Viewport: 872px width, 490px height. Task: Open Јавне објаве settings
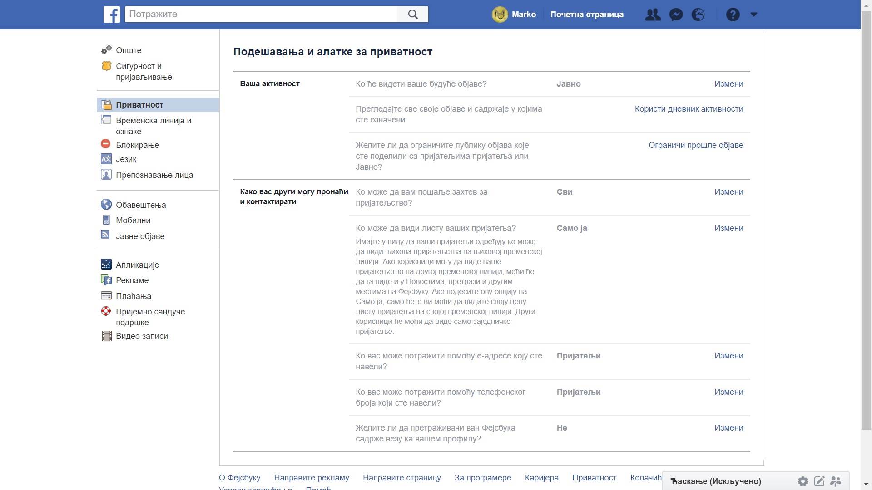click(139, 236)
